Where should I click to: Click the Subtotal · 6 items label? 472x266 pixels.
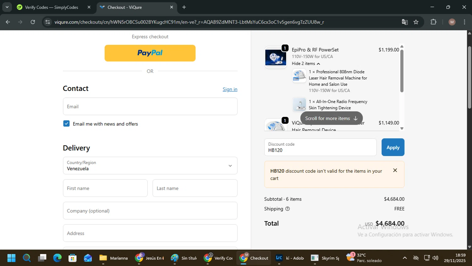pyautogui.click(x=283, y=199)
